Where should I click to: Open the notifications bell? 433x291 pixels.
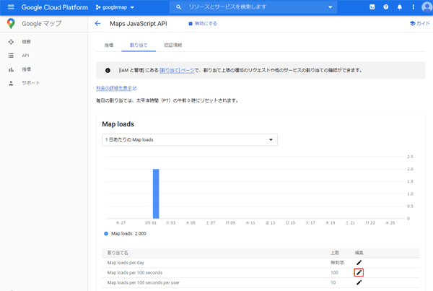tap(400, 7)
